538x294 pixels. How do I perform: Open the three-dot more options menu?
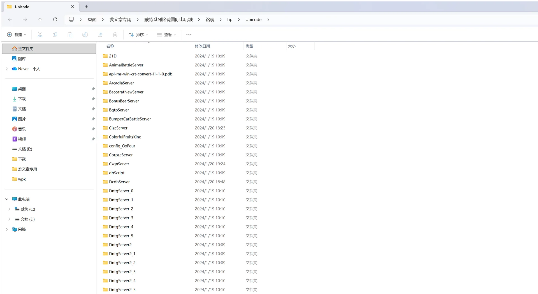(x=189, y=35)
